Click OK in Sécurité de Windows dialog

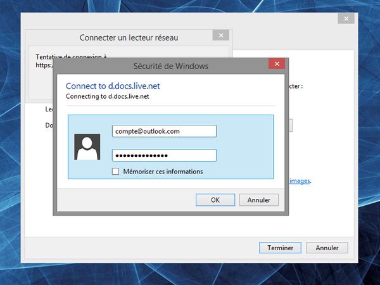[215, 200]
